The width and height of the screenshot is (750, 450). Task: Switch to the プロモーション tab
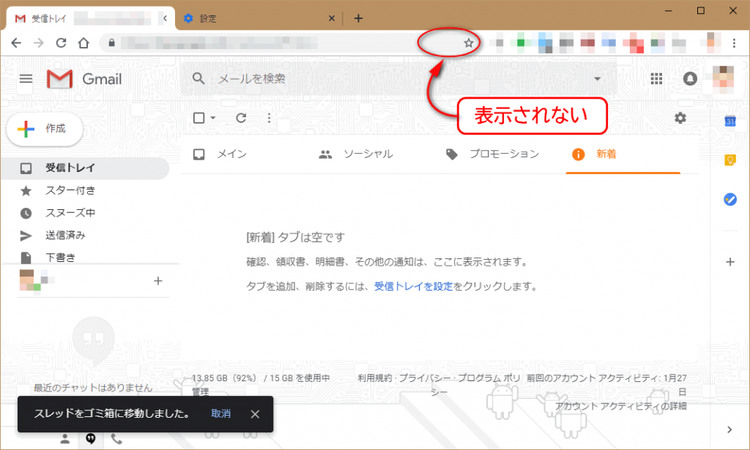click(x=493, y=154)
